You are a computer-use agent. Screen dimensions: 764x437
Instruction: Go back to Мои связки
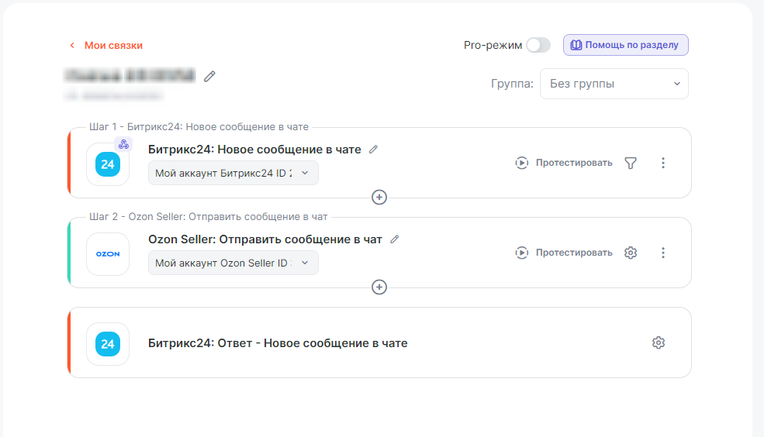tap(106, 45)
